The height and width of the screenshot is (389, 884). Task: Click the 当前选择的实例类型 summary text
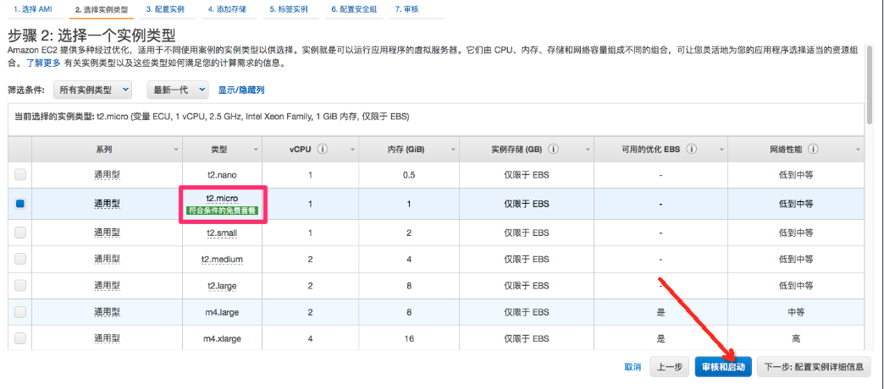[212, 117]
